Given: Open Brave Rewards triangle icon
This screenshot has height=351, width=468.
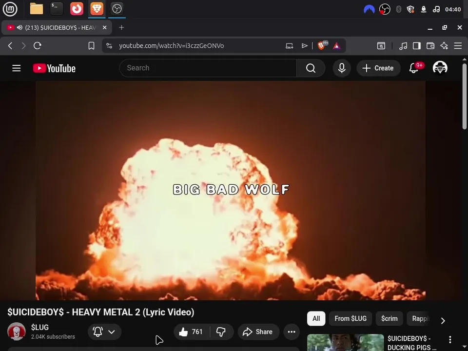Looking at the screenshot, I should 336,46.
